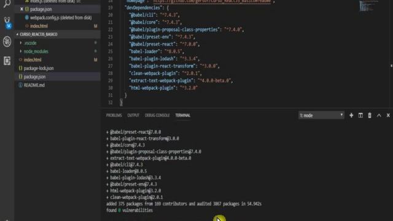Kill terminal with trash icon
393x221 pixels.
click(x=370, y=115)
